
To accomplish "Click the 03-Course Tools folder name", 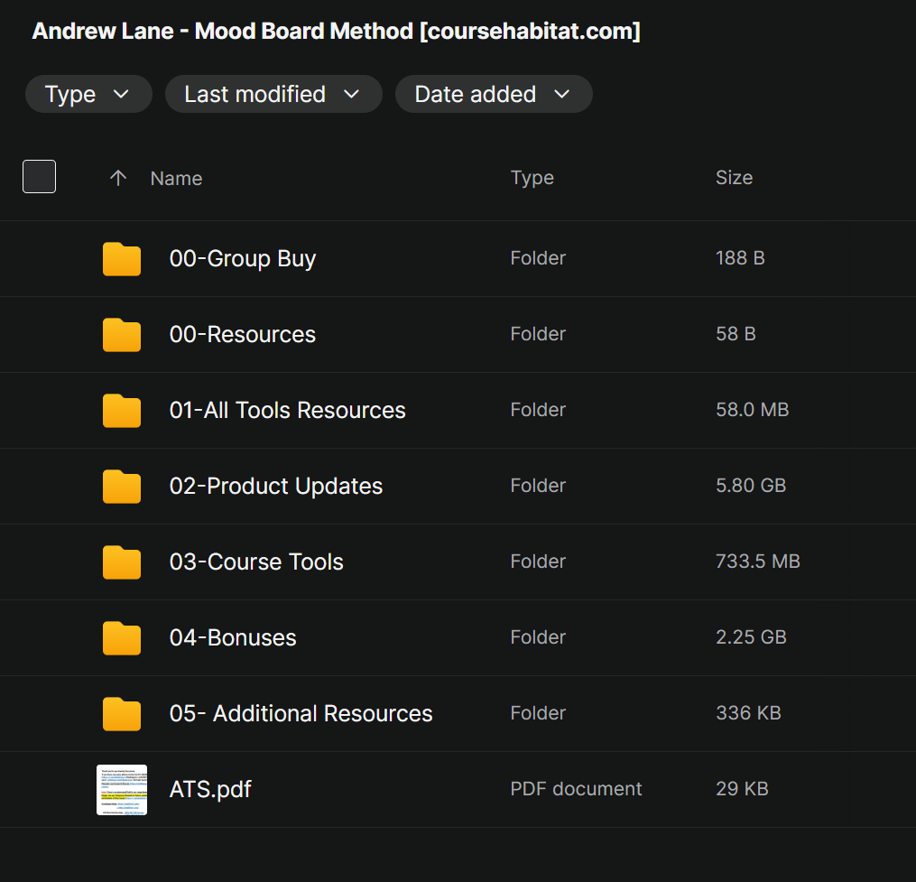I will coord(256,562).
